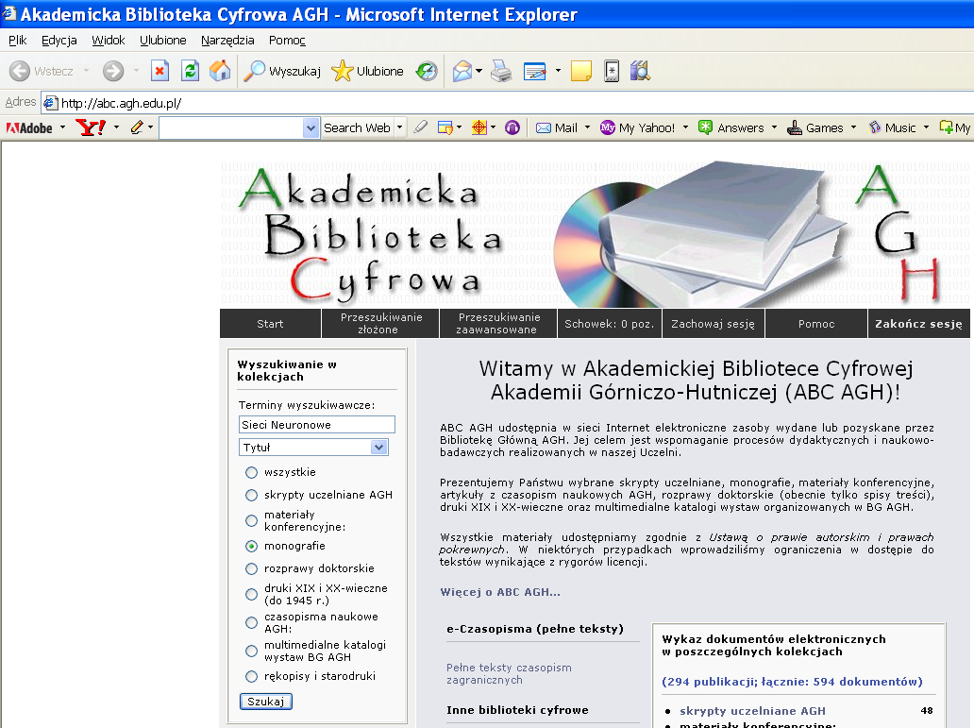Open Wyszukaj search magnifier
Screen dimensions: 974x728
point(254,71)
